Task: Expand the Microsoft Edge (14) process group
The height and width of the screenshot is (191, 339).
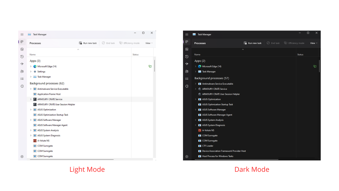Action: [31, 66]
